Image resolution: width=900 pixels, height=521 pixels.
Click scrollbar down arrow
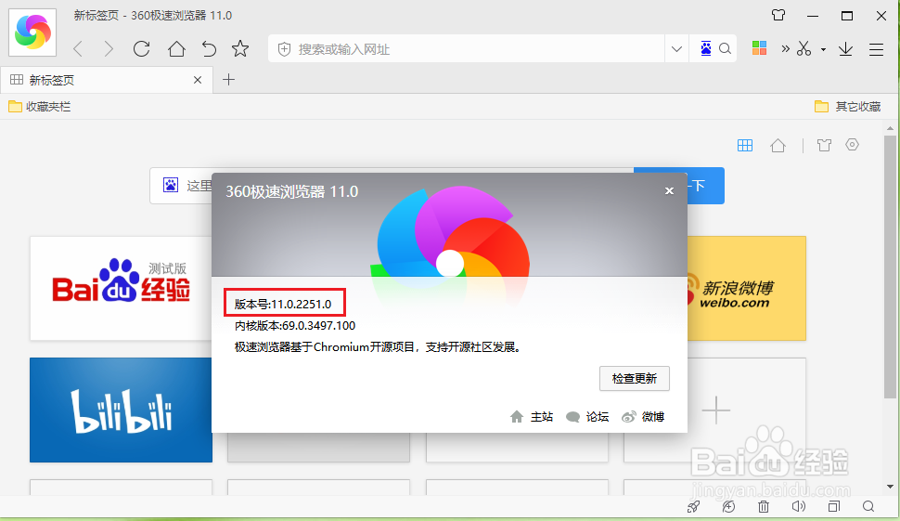[x=890, y=487]
